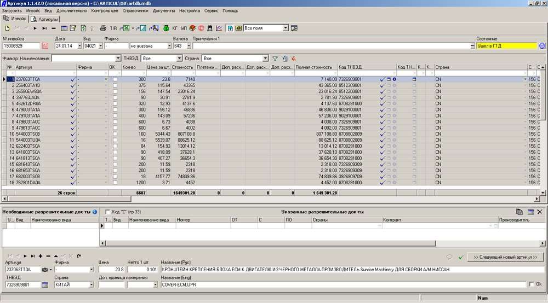Image resolution: width=548 pixels, height=303 pixels.
Task: Expand the Фильтр Наименование dropdown
Action: (x=118, y=59)
